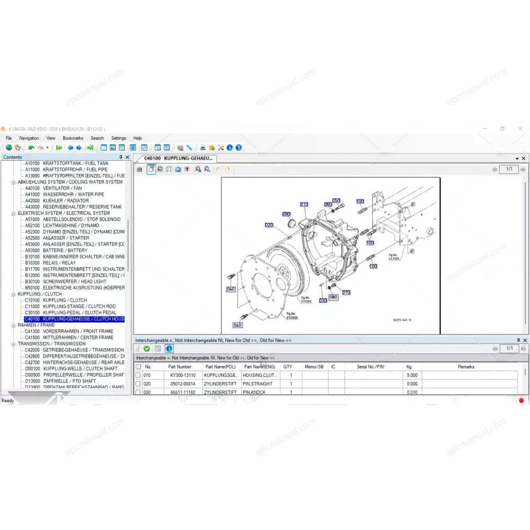The image size is (530, 530).
Task: Open tools via crossed wrench icon
Action: [x=220, y=147]
